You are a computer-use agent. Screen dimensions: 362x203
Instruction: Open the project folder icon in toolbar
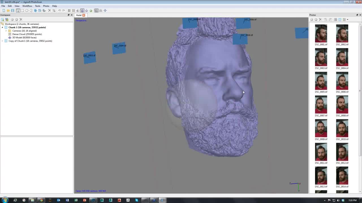pyautogui.click(x=8, y=10)
